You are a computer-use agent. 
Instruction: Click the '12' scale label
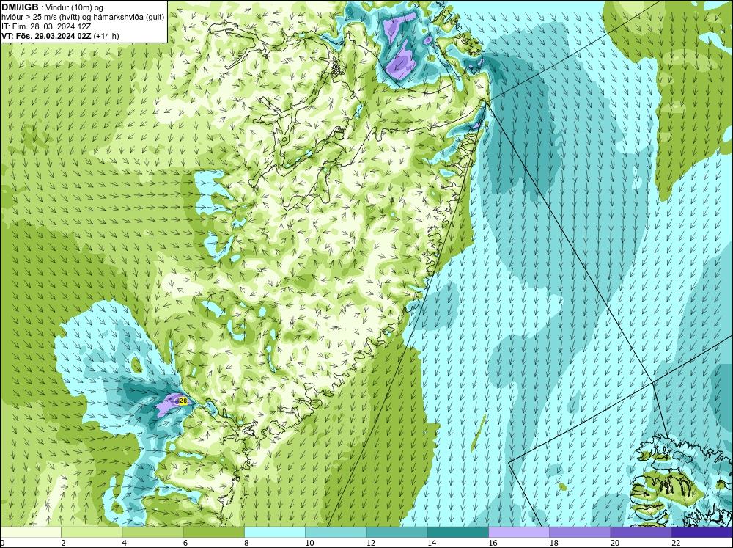point(371,543)
